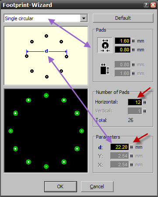The height and width of the screenshot is (197, 158).
Task: Click stepper next to Y 2.54 field
Action: coord(132,156)
